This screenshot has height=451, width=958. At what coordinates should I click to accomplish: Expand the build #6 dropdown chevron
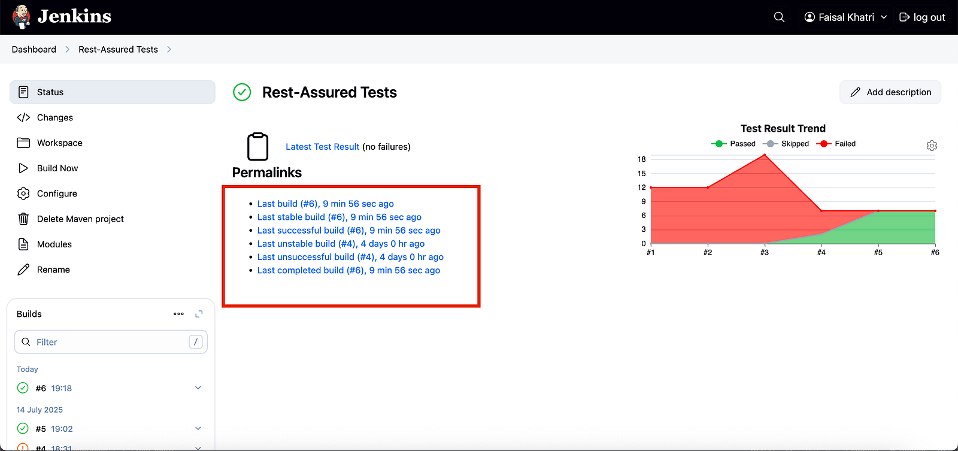tap(198, 388)
